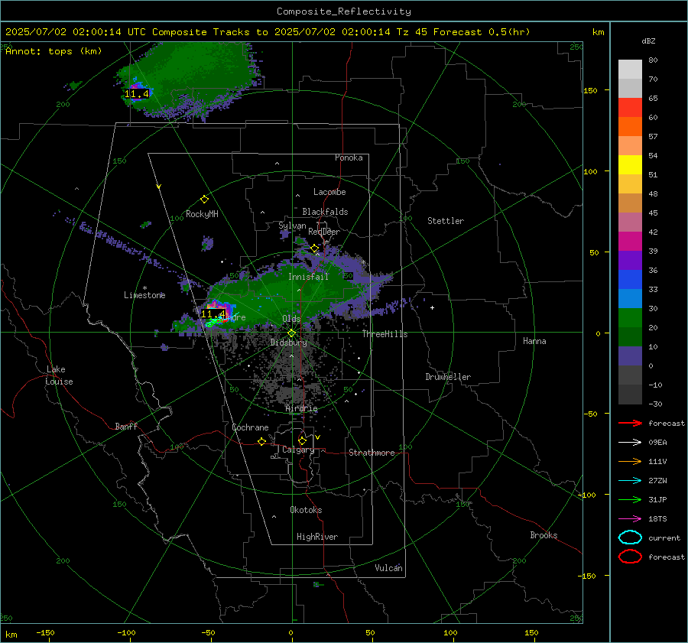Click the -150 tick on bottom km axis
The height and width of the screenshot is (643, 688).
point(45,633)
